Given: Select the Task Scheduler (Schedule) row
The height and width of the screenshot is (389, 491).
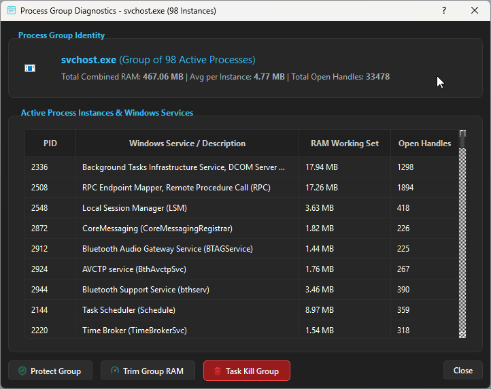Looking at the screenshot, I should point(241,309).
